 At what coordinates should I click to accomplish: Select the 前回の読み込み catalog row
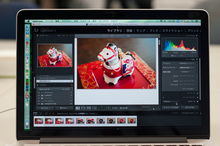pos(55,81)
